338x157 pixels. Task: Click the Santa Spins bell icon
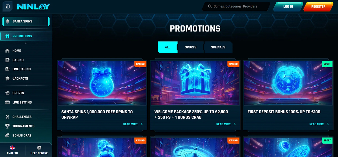coord(7,21)
